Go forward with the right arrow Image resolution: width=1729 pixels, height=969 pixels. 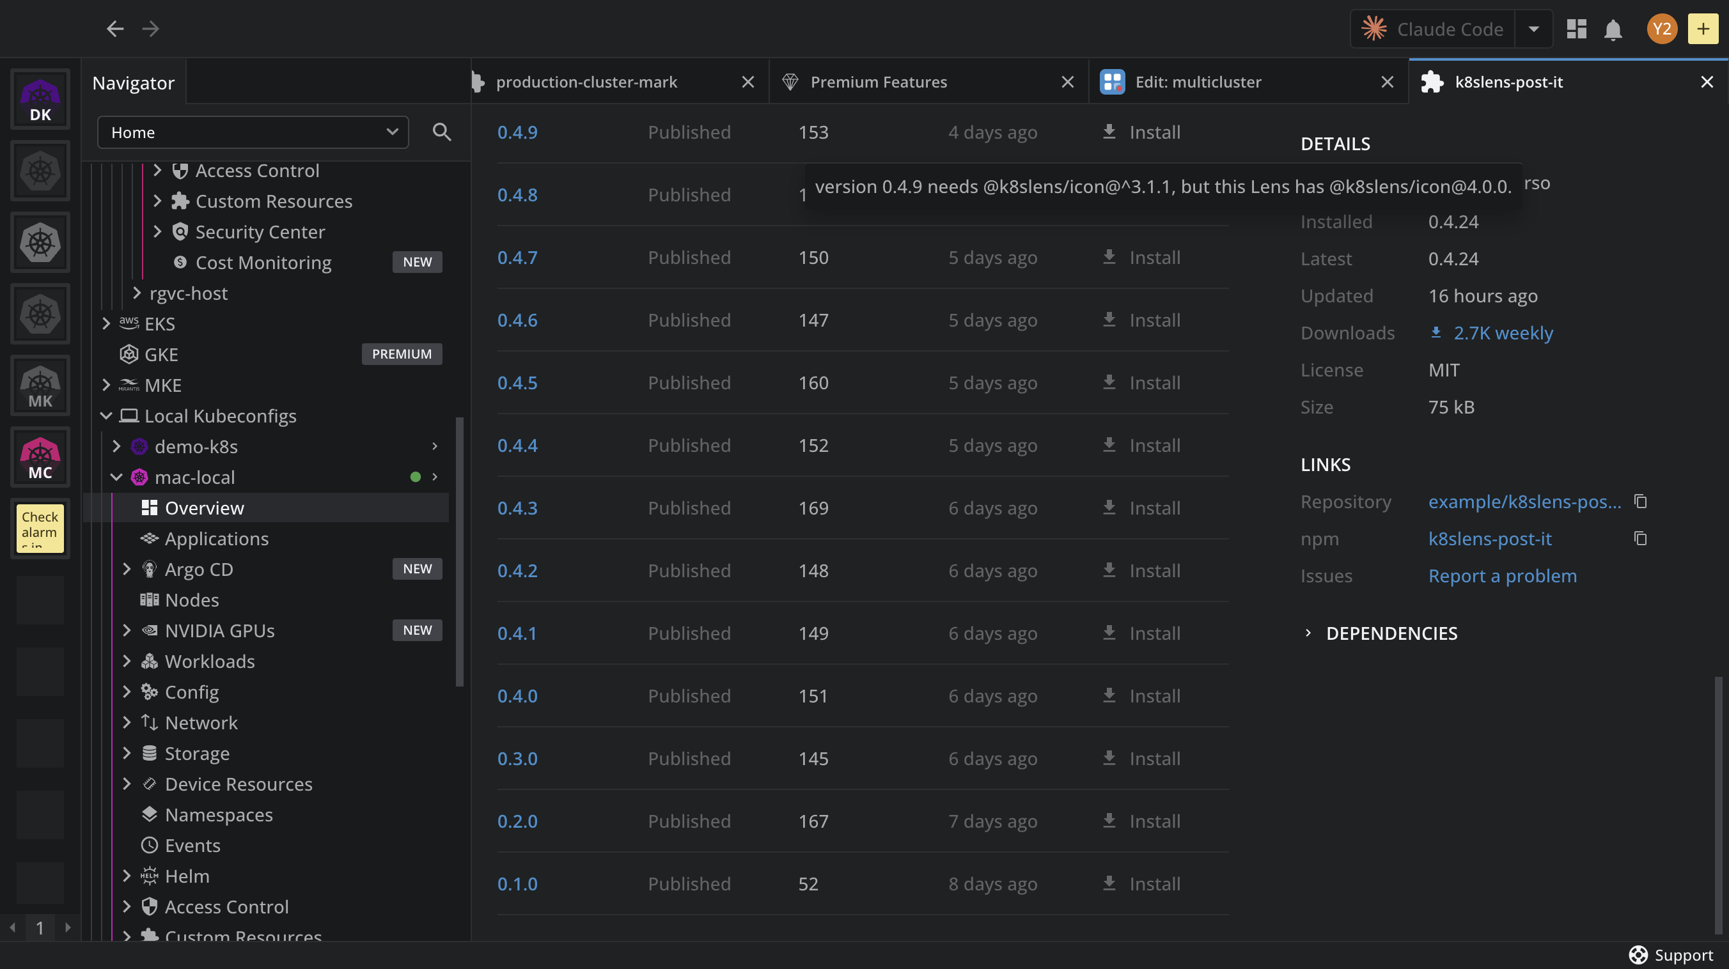click(x=151, y=29)
